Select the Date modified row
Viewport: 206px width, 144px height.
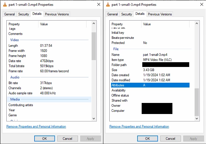pos(150,80)
